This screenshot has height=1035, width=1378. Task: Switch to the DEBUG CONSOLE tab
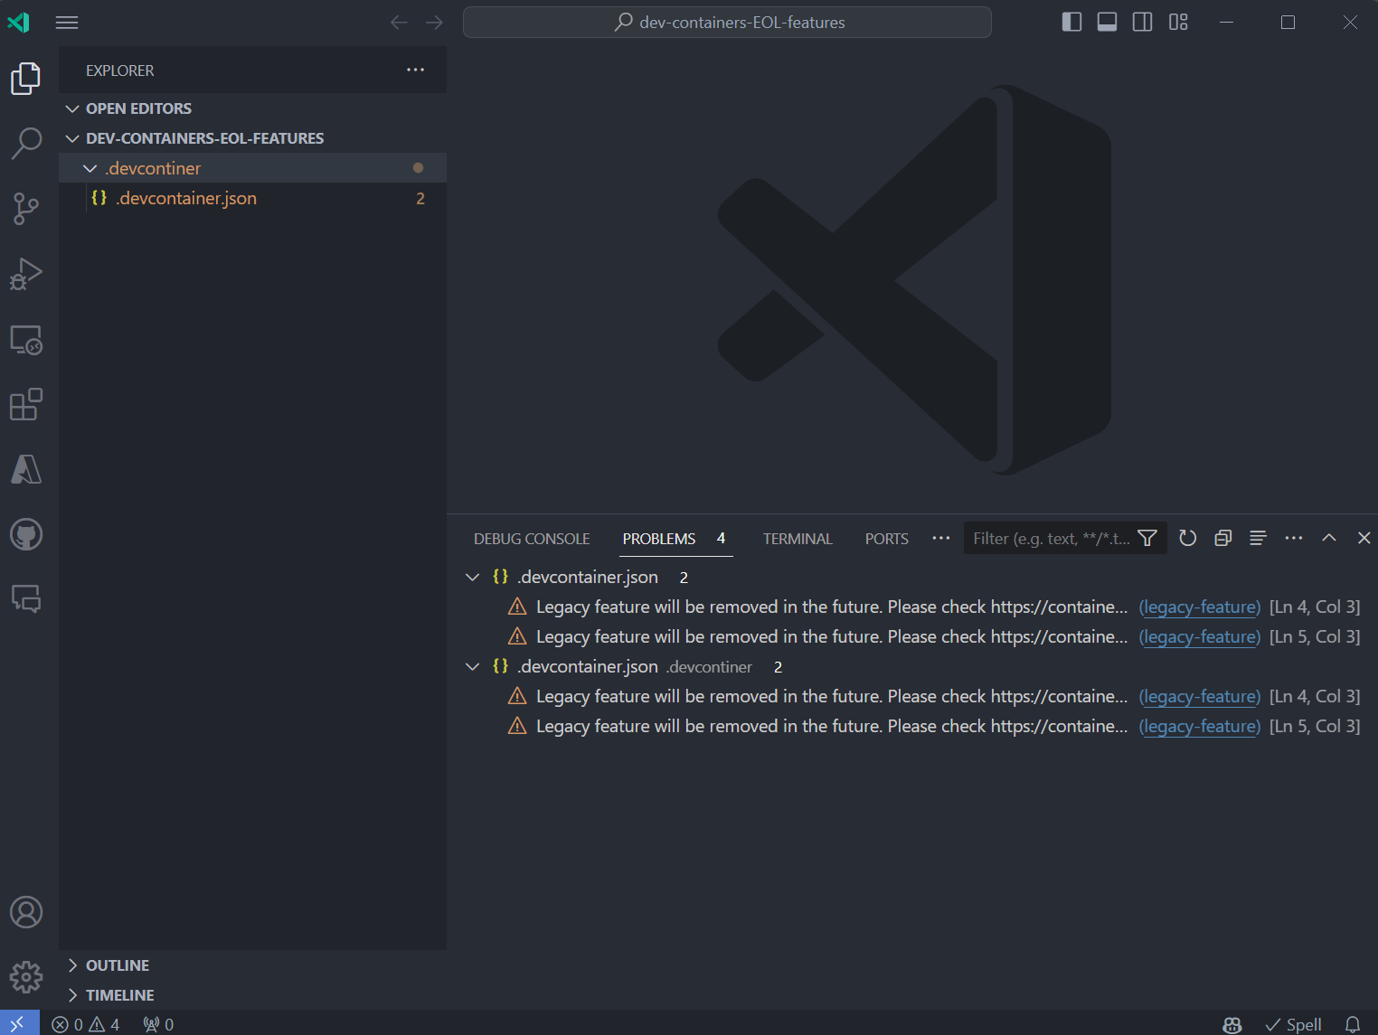(531, 538)
